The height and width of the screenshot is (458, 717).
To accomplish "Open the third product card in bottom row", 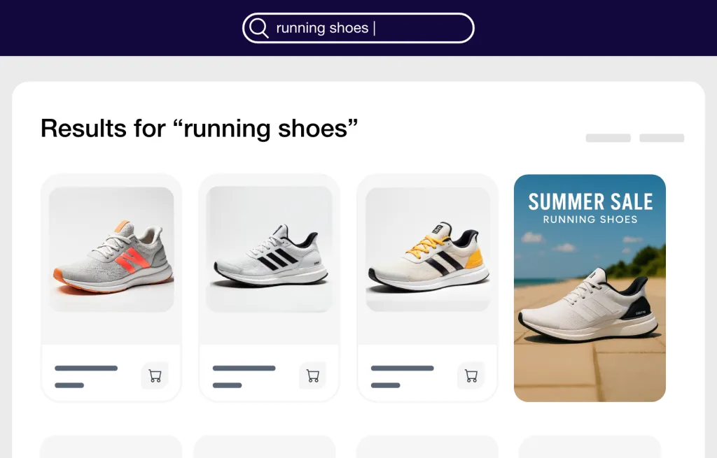I will 427,447.
